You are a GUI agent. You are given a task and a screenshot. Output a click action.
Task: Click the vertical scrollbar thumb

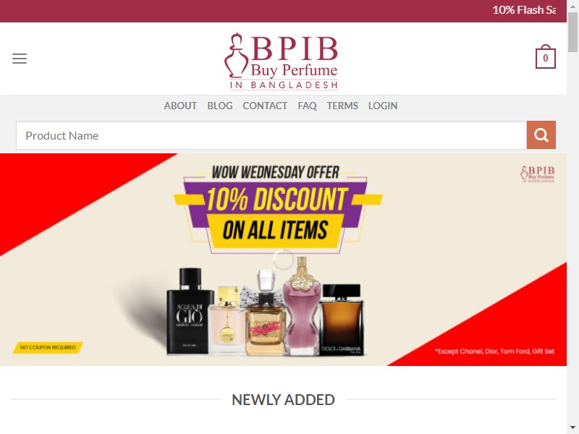pyautogui.click(x=572, y=33)
